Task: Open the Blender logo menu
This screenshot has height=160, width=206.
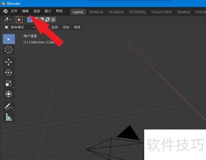Action: click(x=5, y=11)
